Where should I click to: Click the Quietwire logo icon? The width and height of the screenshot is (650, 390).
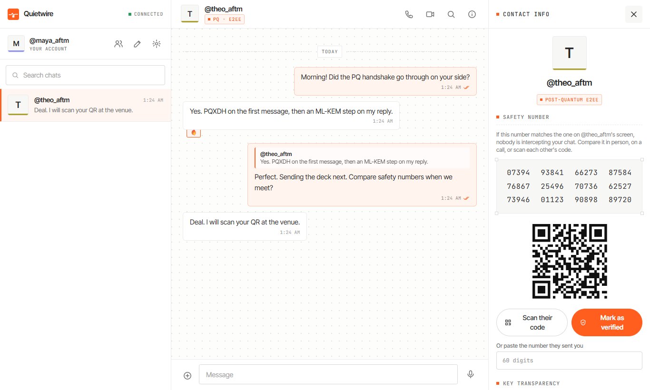[x=13, y=14]
